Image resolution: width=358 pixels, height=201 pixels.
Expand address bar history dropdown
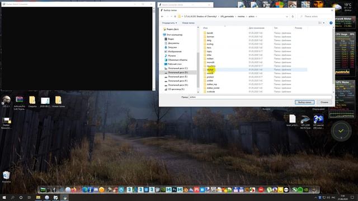pyautogui.click(x=287, y=16)
